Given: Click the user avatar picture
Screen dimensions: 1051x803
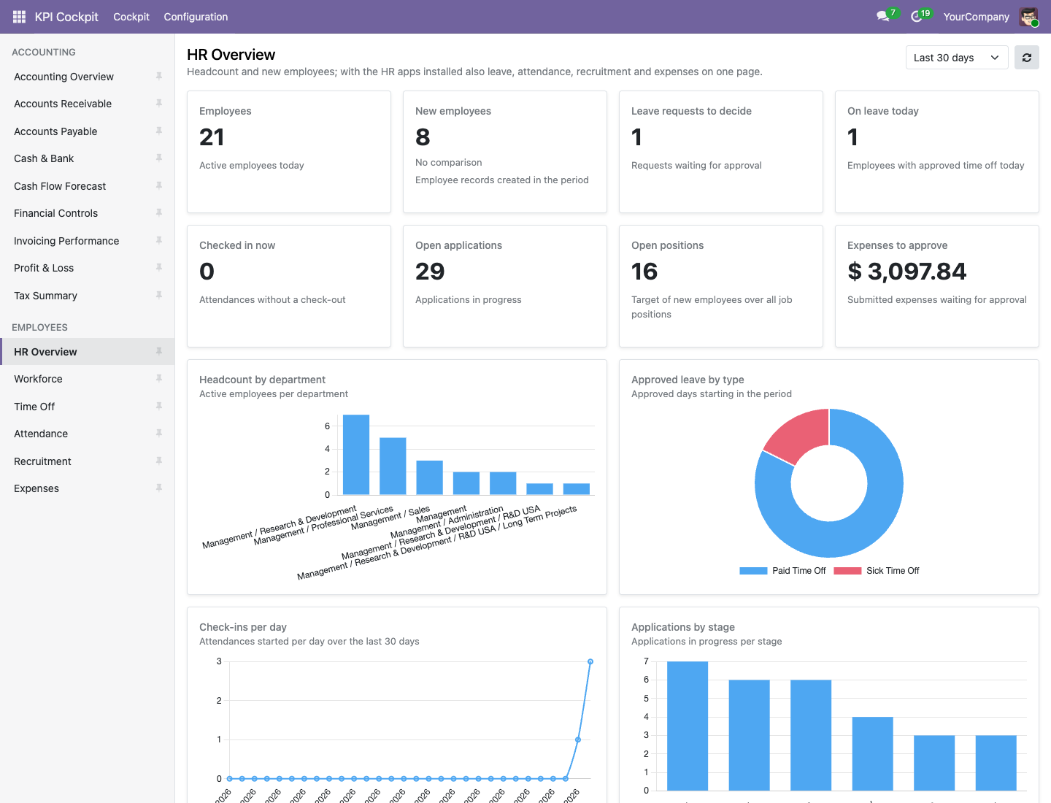Looking at the screenshot, I should (x=1028, y=17).
